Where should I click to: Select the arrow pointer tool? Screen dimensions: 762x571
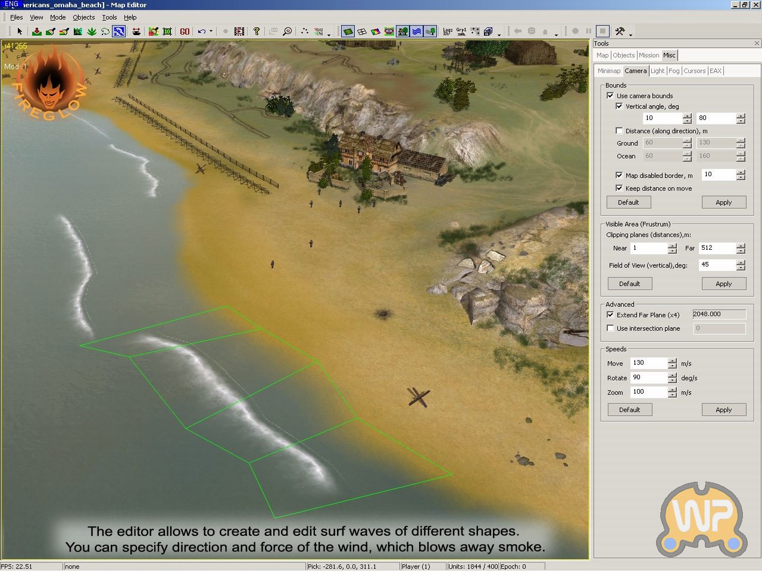pos(20,31)
